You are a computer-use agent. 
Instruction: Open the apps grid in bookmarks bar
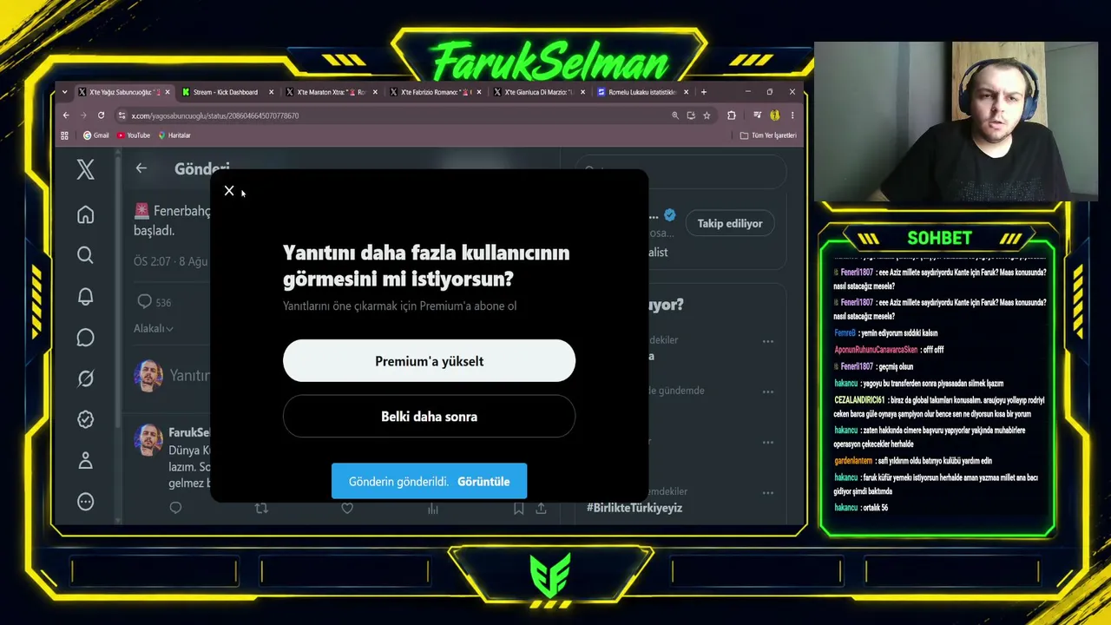pos(64,135)
